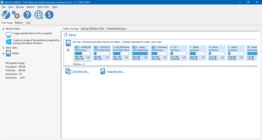This screenshot has width=262, height=140.
Task: Switch to the Restore tab
Action: (19, 23)
